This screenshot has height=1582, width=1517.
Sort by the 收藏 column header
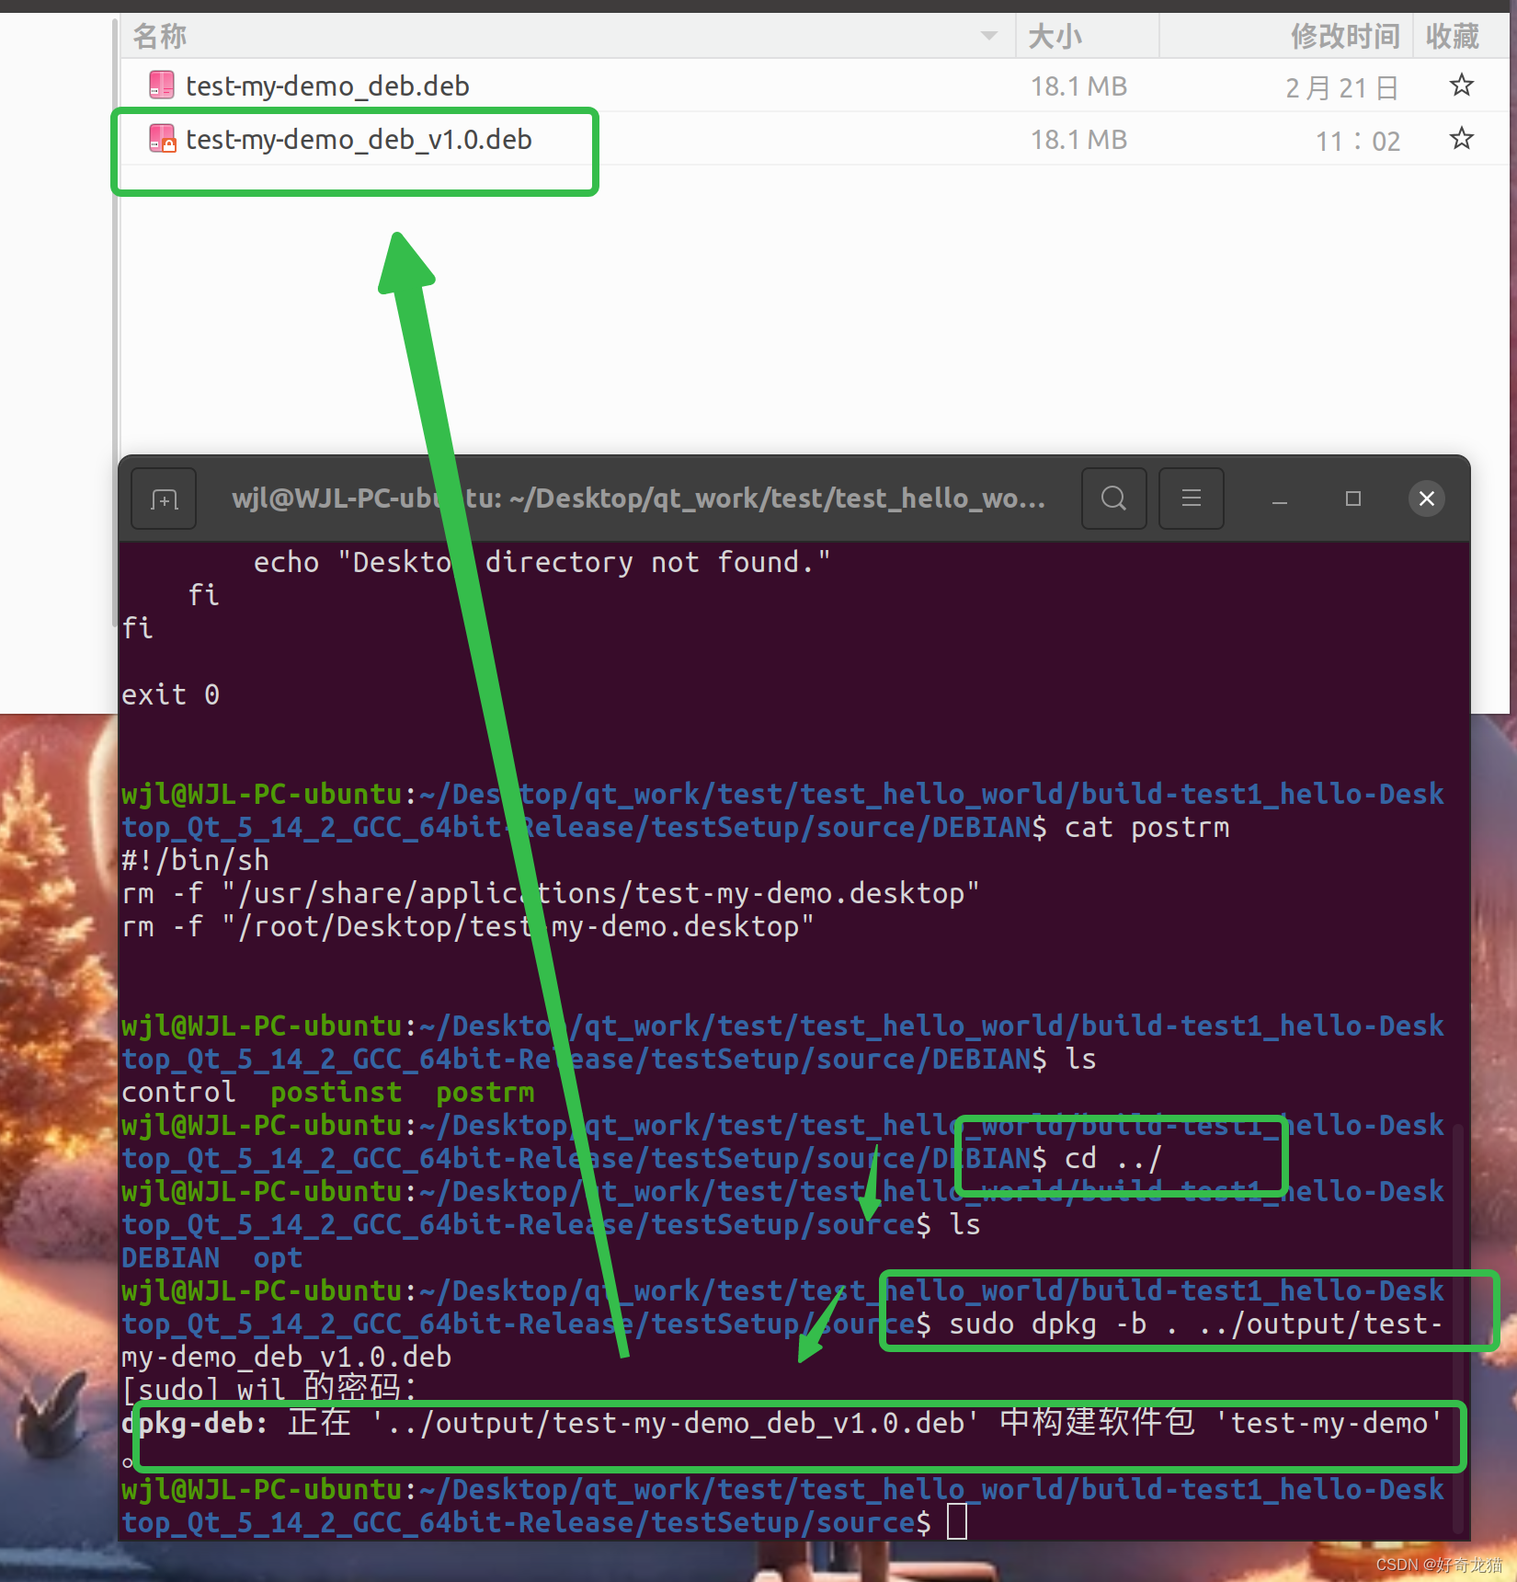coord(1460,36)
